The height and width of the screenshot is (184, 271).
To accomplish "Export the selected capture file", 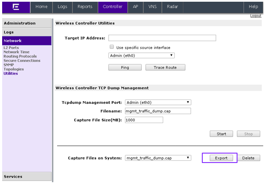I will (221, 158).
